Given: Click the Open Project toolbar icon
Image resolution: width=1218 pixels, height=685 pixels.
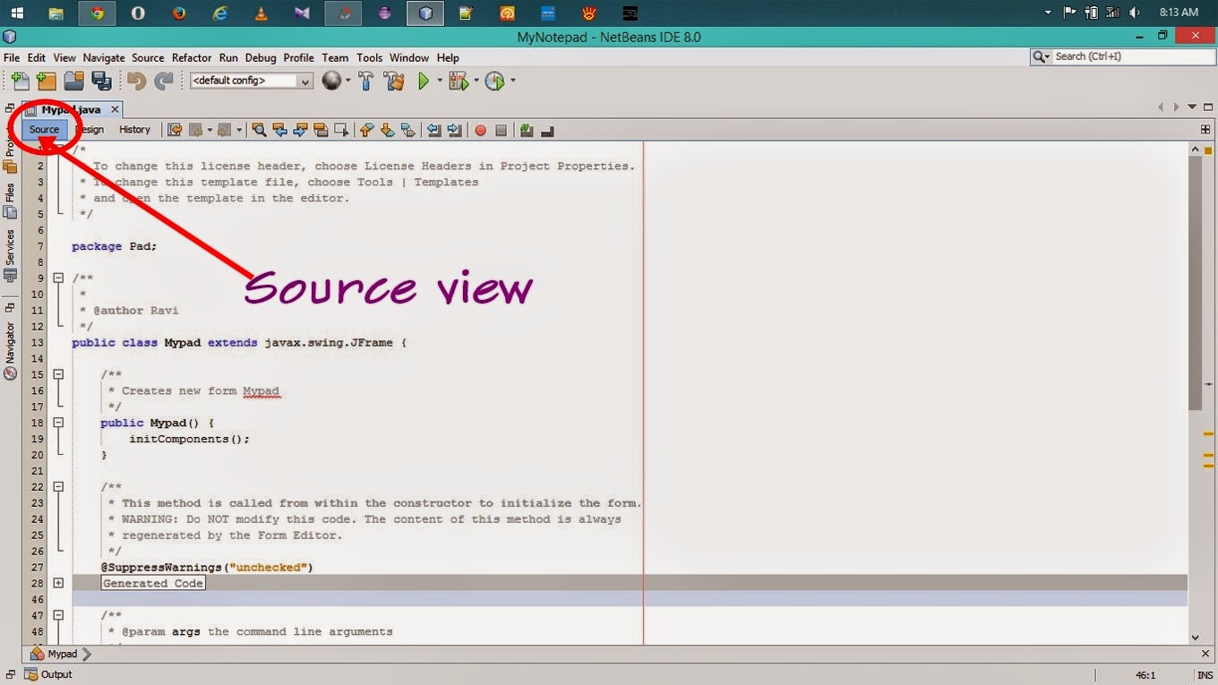Looking at the screenshot, I should pyautogui.click(x=73, y=81).
